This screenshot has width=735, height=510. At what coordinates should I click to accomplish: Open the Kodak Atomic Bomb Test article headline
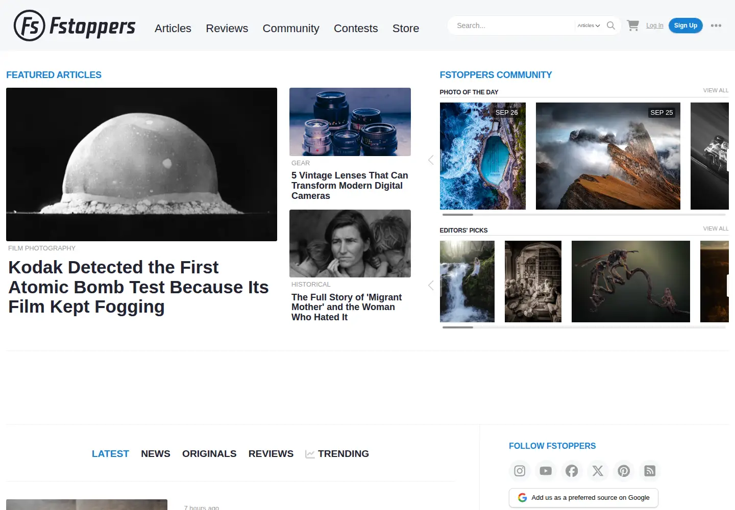pos(138,287)
